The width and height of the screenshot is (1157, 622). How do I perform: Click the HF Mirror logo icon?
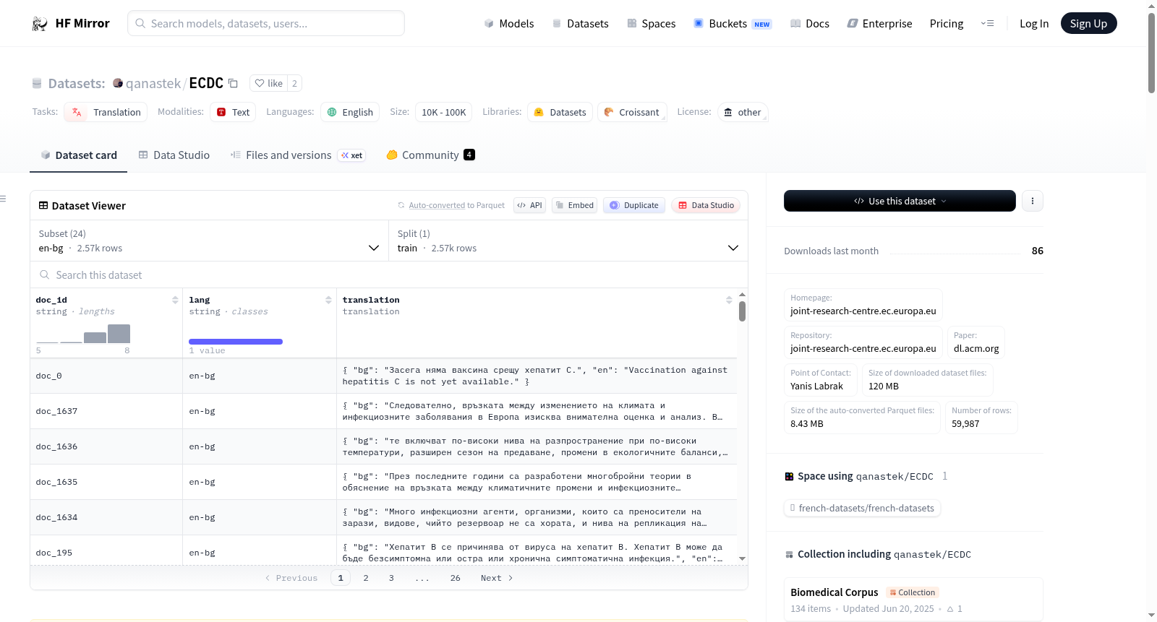coord(40,24)
